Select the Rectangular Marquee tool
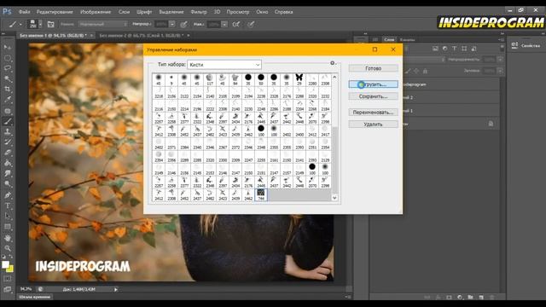Screen dimensions: 546x307 click(x=8, y=58)
